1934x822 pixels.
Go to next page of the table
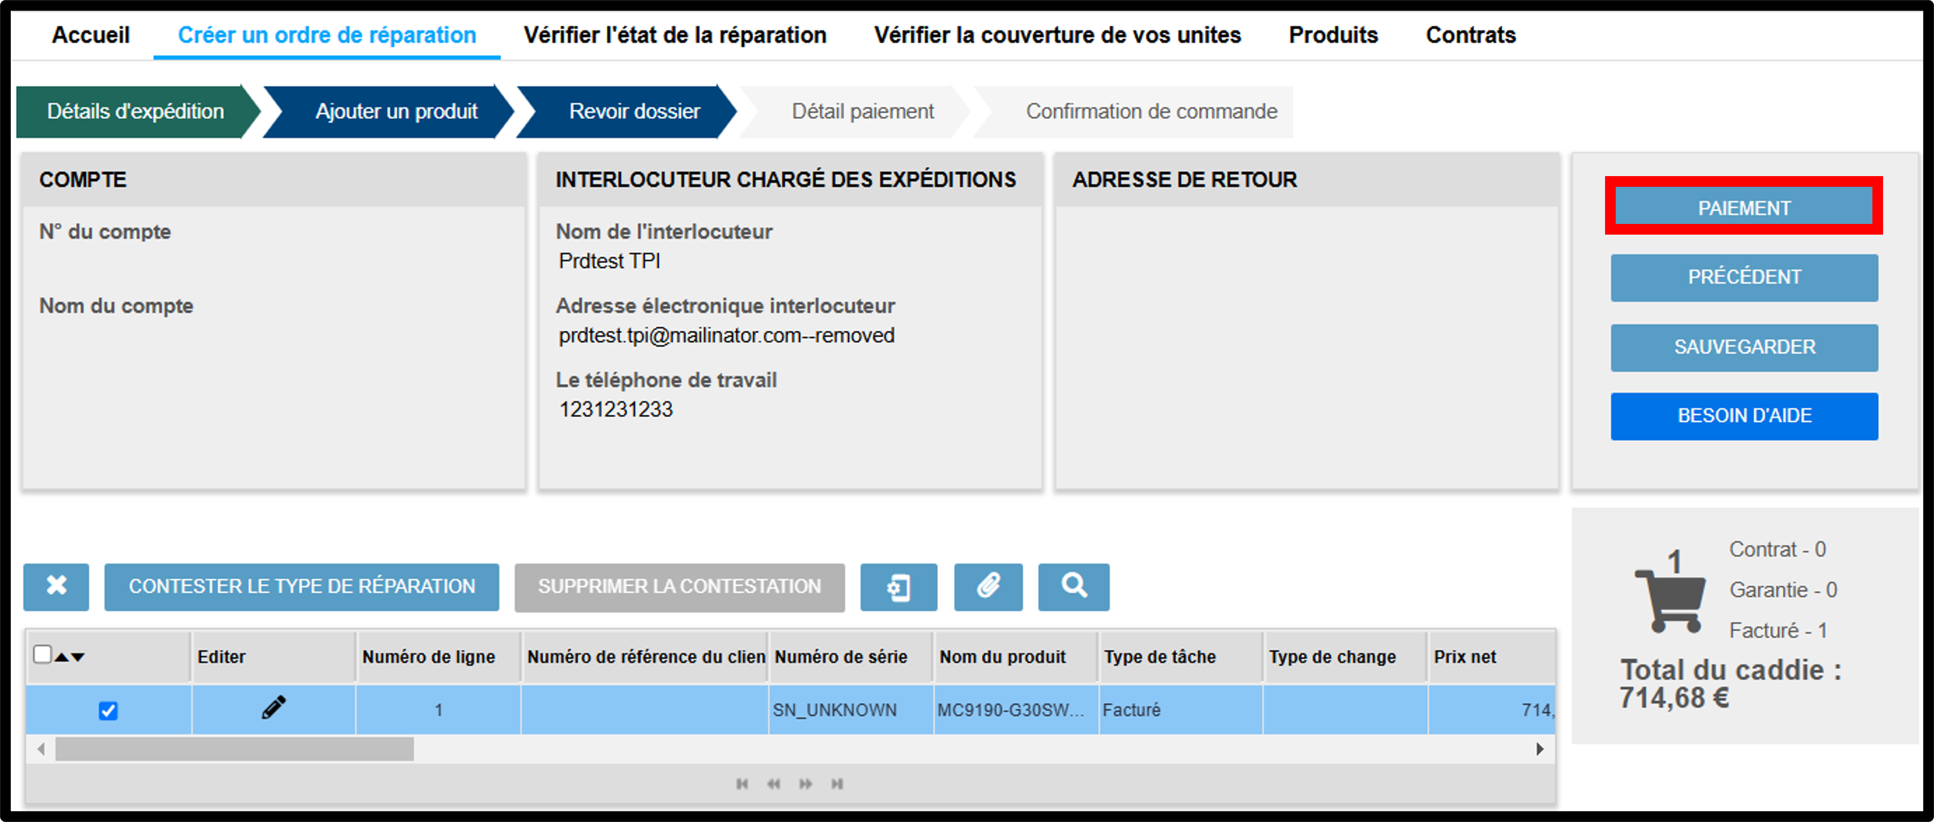click(x=806, y=784)
